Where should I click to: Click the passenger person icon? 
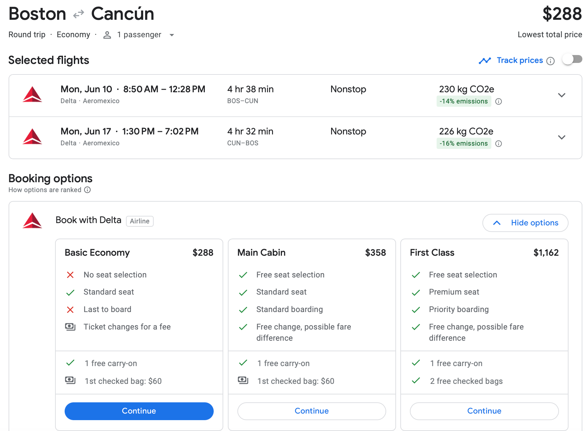pos(107,35)
